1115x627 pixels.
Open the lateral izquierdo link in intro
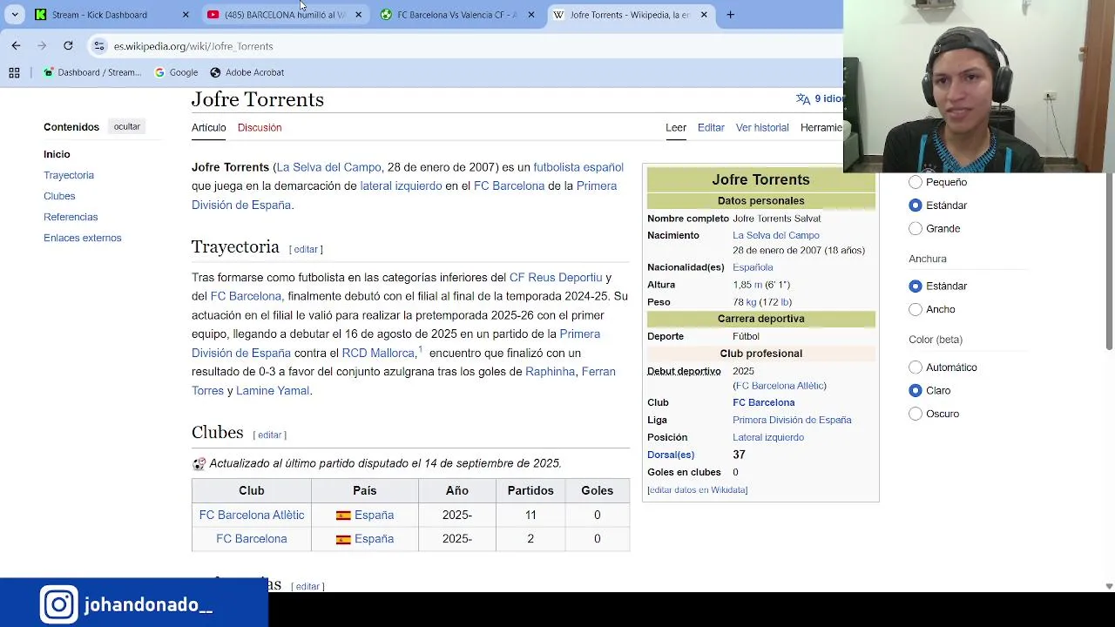click(x=401, y=185)
